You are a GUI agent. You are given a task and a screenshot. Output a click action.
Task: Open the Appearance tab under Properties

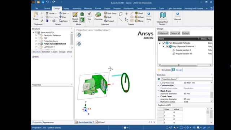pos(48,122)
